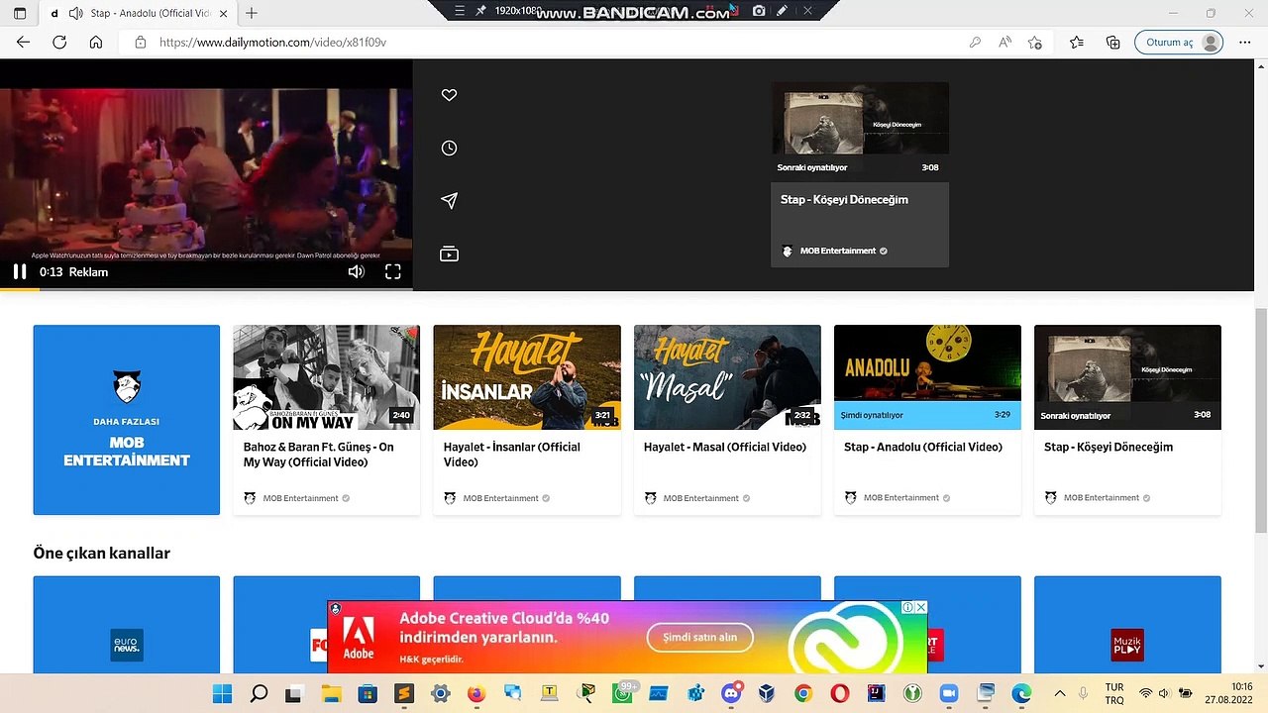Go to browser home page
Viewport: 1268px width, 713px height.
tap(96, 43)
